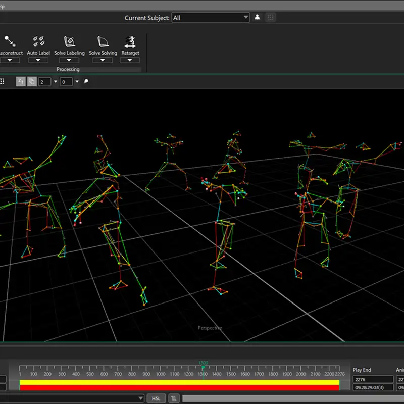The width and height of the screenshot is (404, 404).
Task: Click the Reconstruct processing icon
Action: [10, 41]
